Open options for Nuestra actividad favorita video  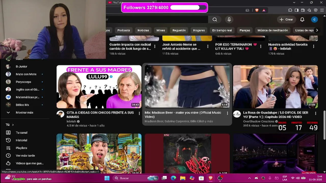click(314, 46)
